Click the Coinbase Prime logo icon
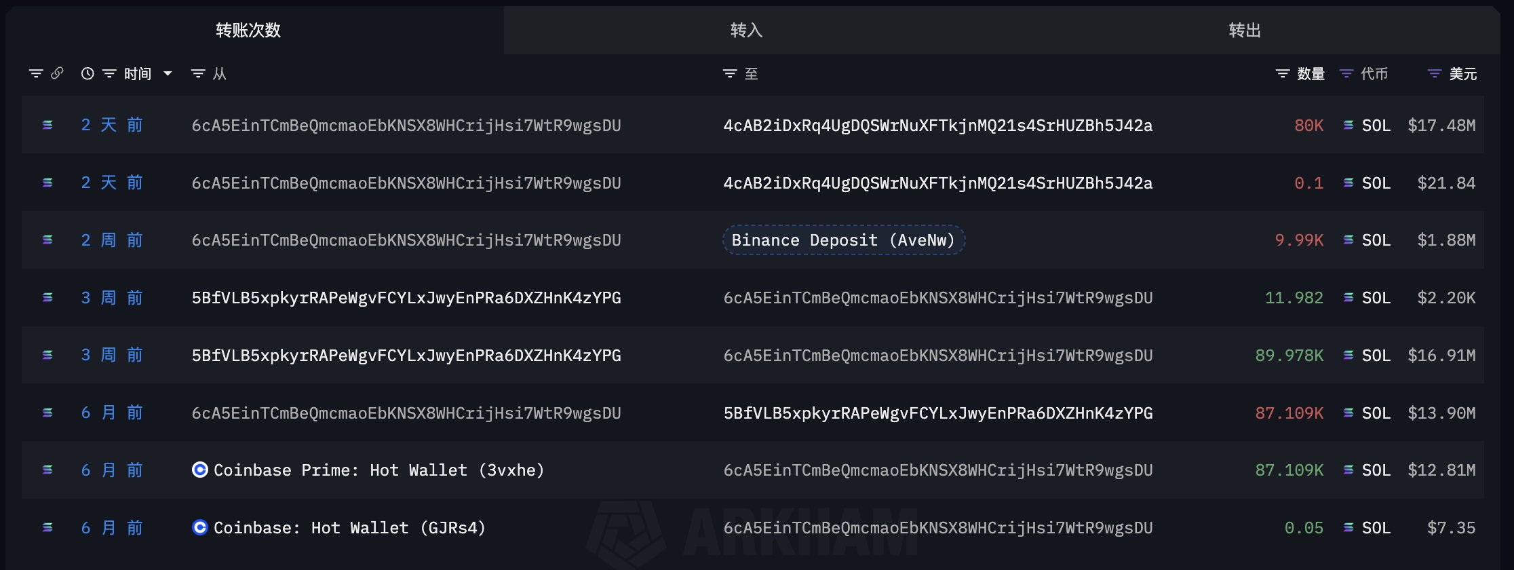The height and width of the screenshot is (570, 1514). point(200,470)
